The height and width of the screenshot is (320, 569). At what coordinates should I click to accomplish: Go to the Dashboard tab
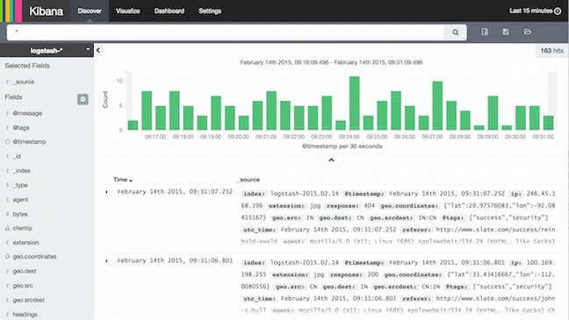(x=169, y=11)
